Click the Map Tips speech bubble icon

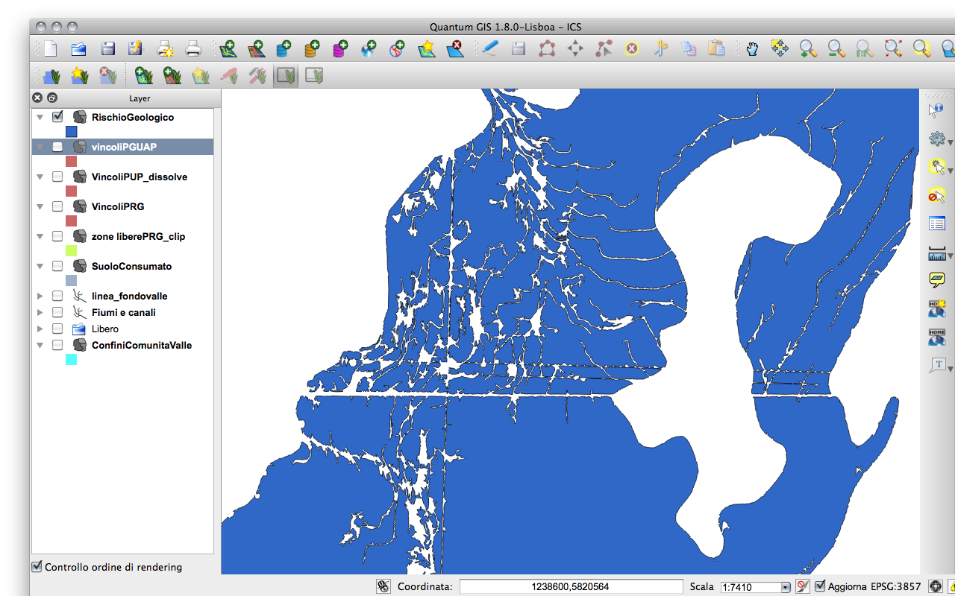[936, 280]
